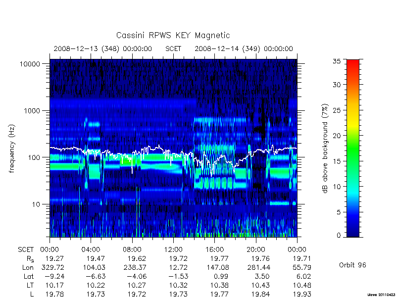Click the LT value 10.48
This screenshot has height=297, width=396.
click(x=301, y=286)
